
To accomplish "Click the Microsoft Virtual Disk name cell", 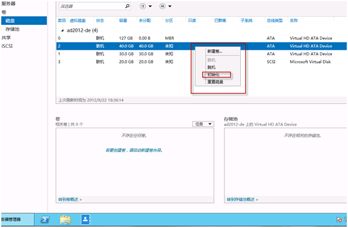I will tap(310, 62).
